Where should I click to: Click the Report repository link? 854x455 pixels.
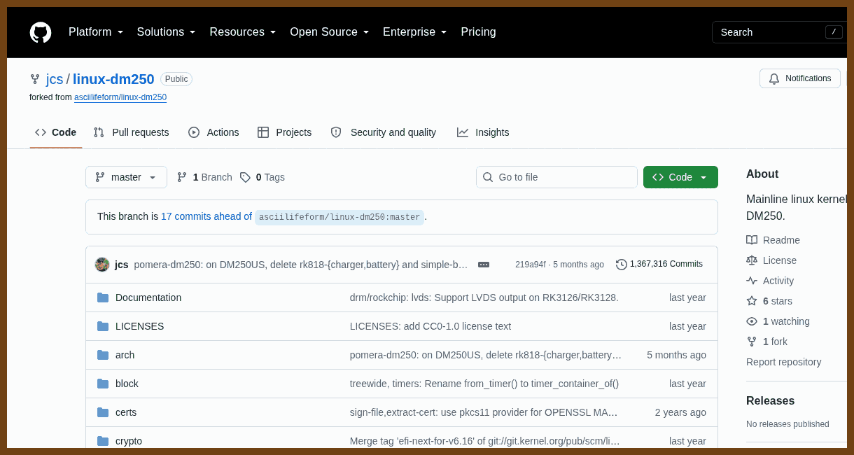click(x=783, y=362)
